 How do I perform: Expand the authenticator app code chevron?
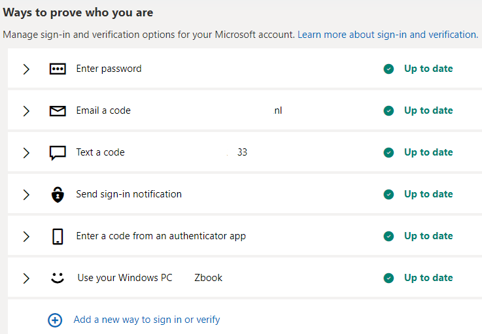click(x=26, y=237)
